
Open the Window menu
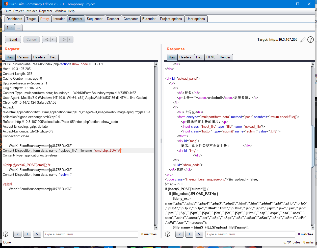pyautogui.click(x=60, y=11)
